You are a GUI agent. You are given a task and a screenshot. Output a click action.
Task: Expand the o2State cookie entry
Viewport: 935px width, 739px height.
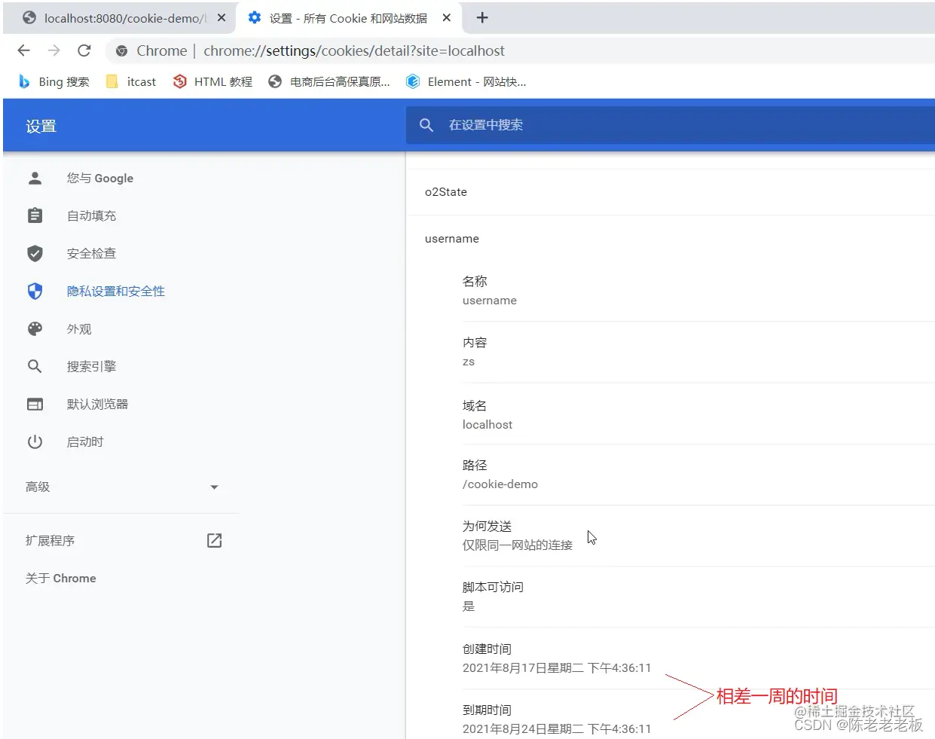pyautogui.click(x=445, y=192)
